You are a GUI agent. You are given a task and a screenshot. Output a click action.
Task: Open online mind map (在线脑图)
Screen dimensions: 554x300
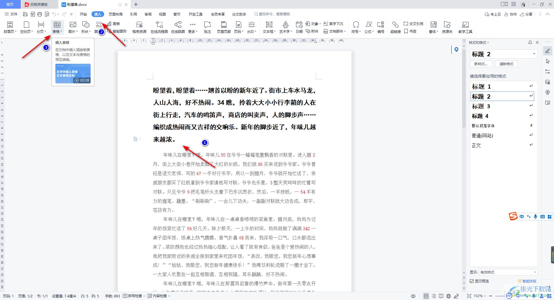point(178,27)
